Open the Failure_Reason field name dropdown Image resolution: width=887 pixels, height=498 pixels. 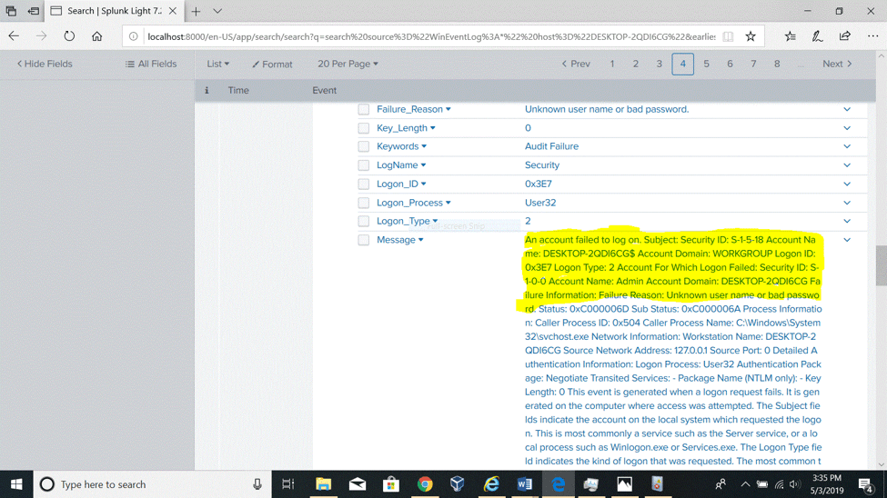coord(414,109)
